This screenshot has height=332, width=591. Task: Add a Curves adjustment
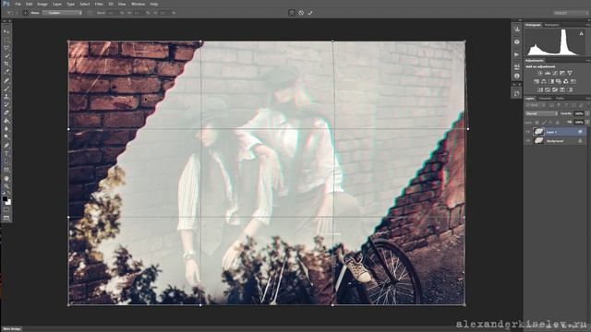[x=555, y=73]
